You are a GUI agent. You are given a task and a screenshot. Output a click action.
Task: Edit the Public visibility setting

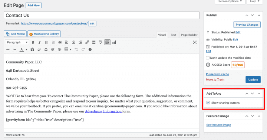click(x=235, y=40)
